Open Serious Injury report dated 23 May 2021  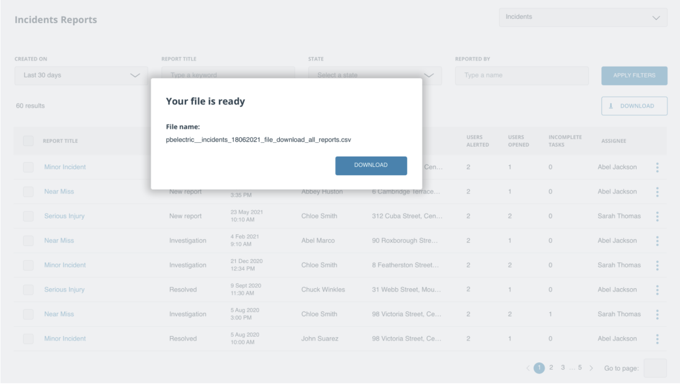[x=64, y=216]
